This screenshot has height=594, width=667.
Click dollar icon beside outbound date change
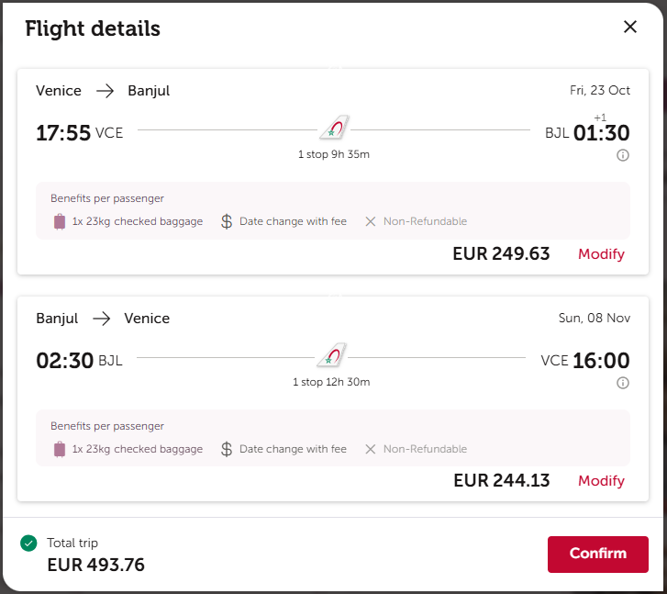tap(227, 221)
